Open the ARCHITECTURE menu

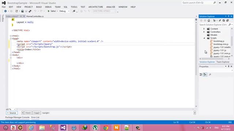(x=96, y=7)
